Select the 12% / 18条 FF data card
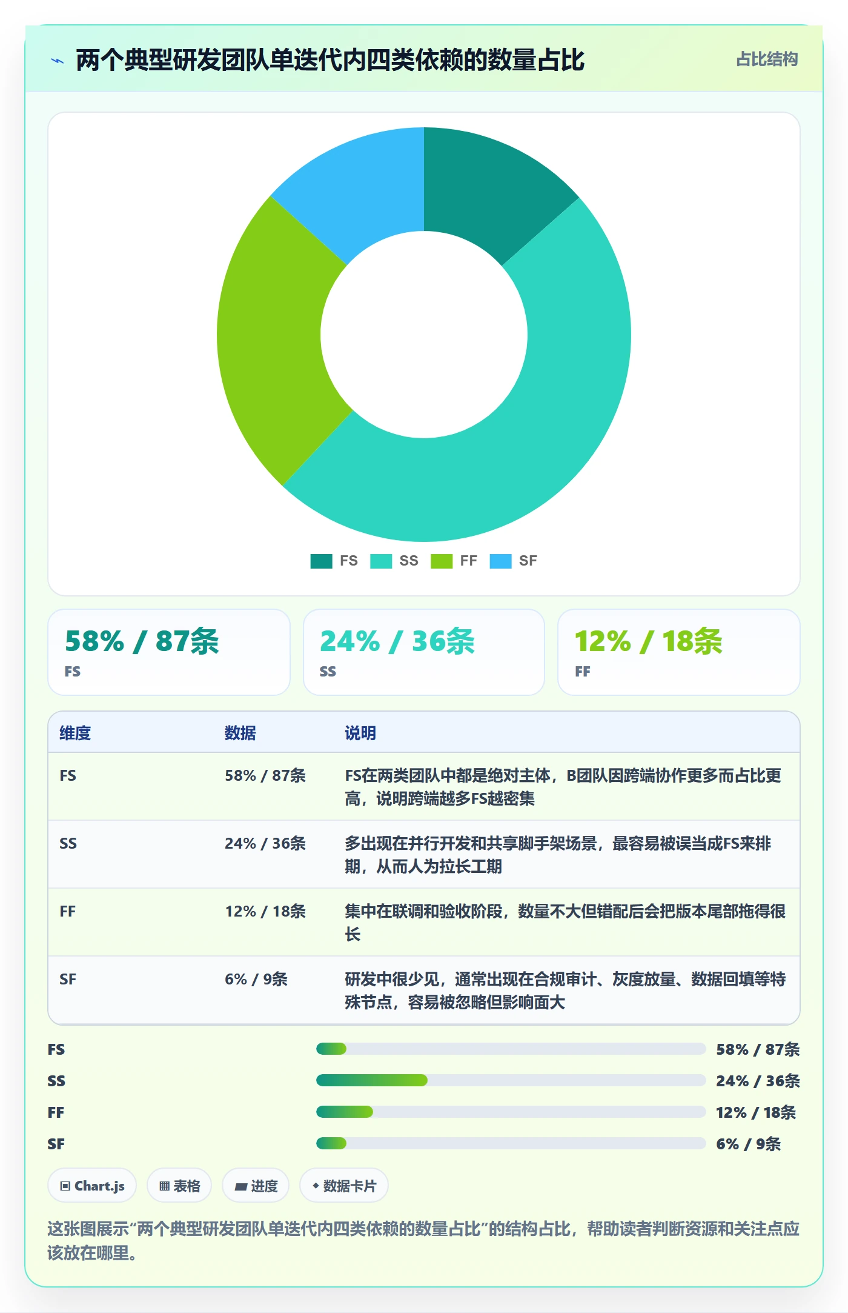 [x=679, y=652]
